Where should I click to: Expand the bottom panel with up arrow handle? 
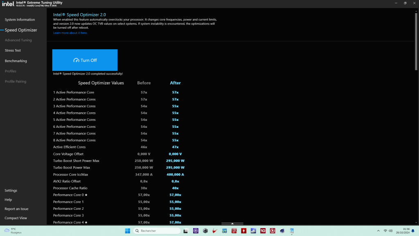[x=232, y=223]
